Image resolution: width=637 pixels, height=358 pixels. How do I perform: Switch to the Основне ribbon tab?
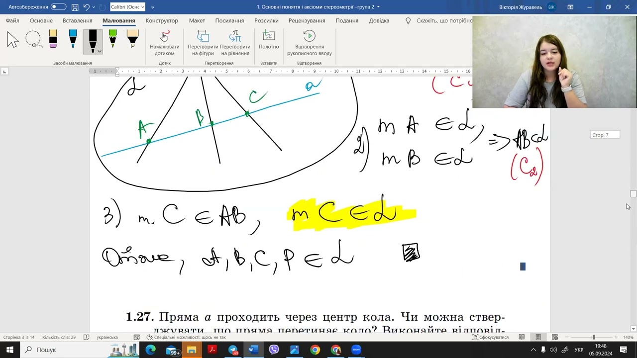(x=41, y=21)
